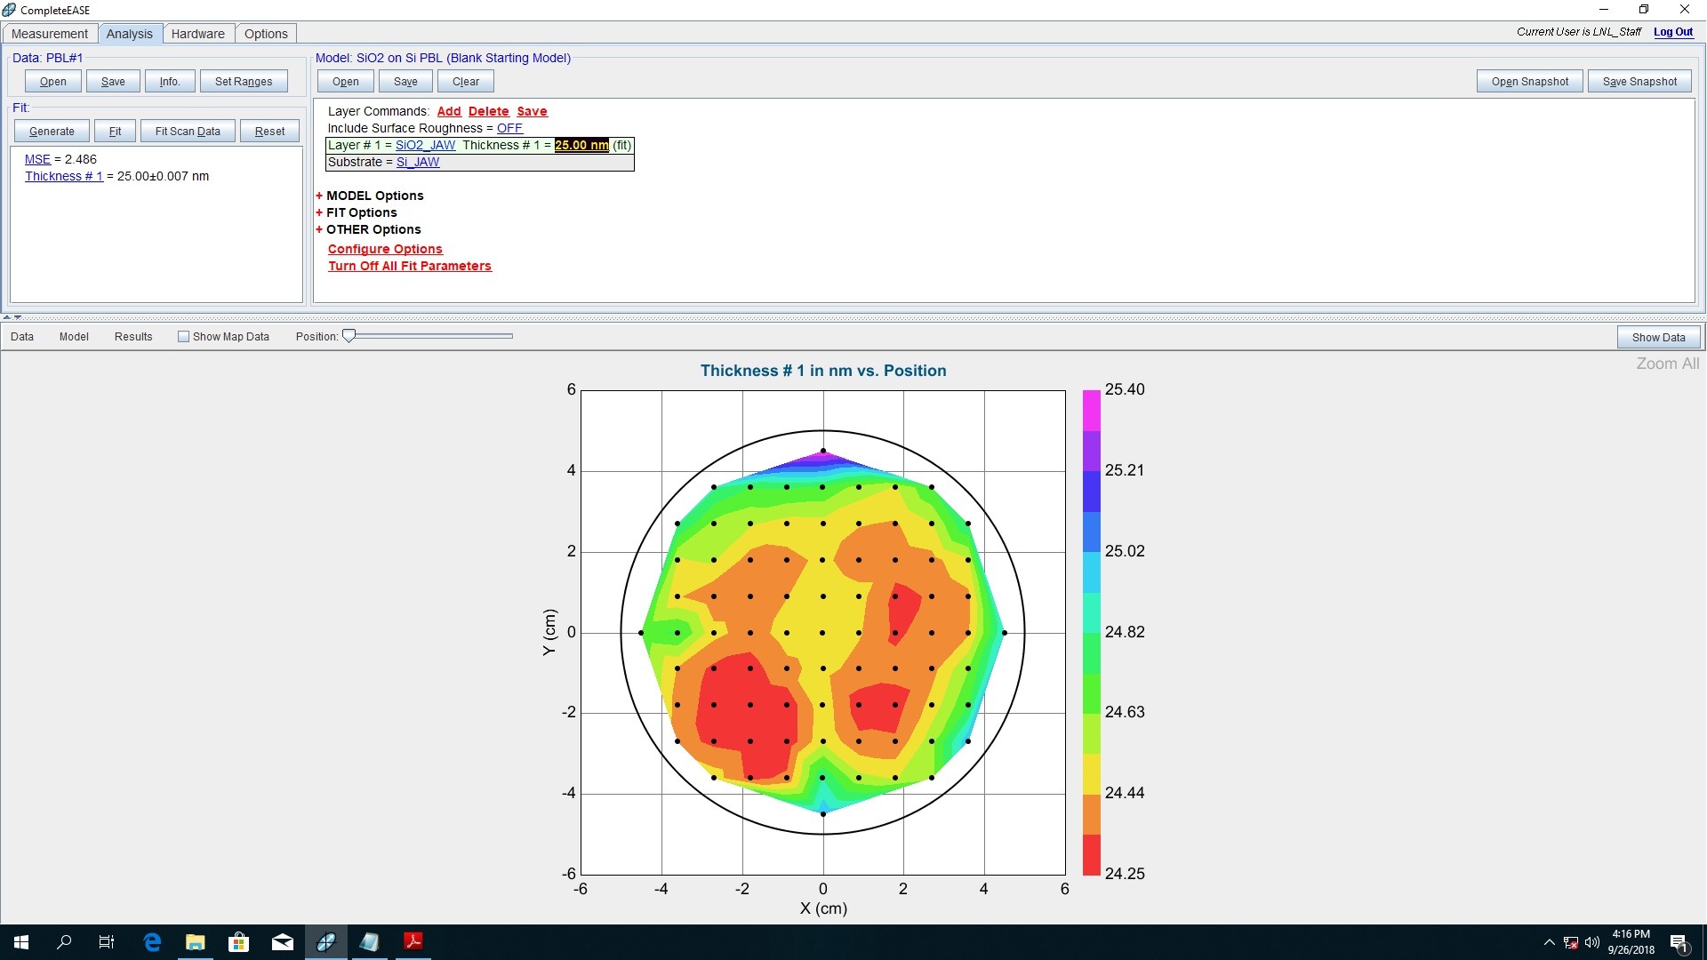
Task: Open the notification center icon
Action: point(1679,943)
